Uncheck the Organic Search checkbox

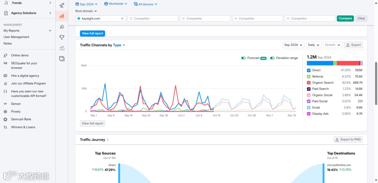coord(309,83)
